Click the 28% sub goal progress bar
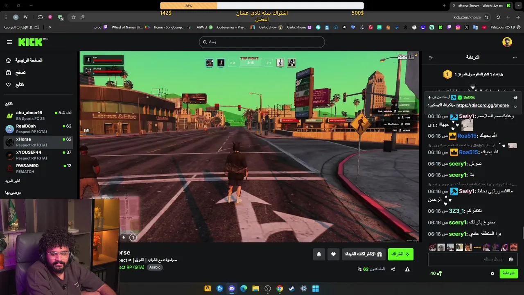524x295 pixels. (262, 6)
